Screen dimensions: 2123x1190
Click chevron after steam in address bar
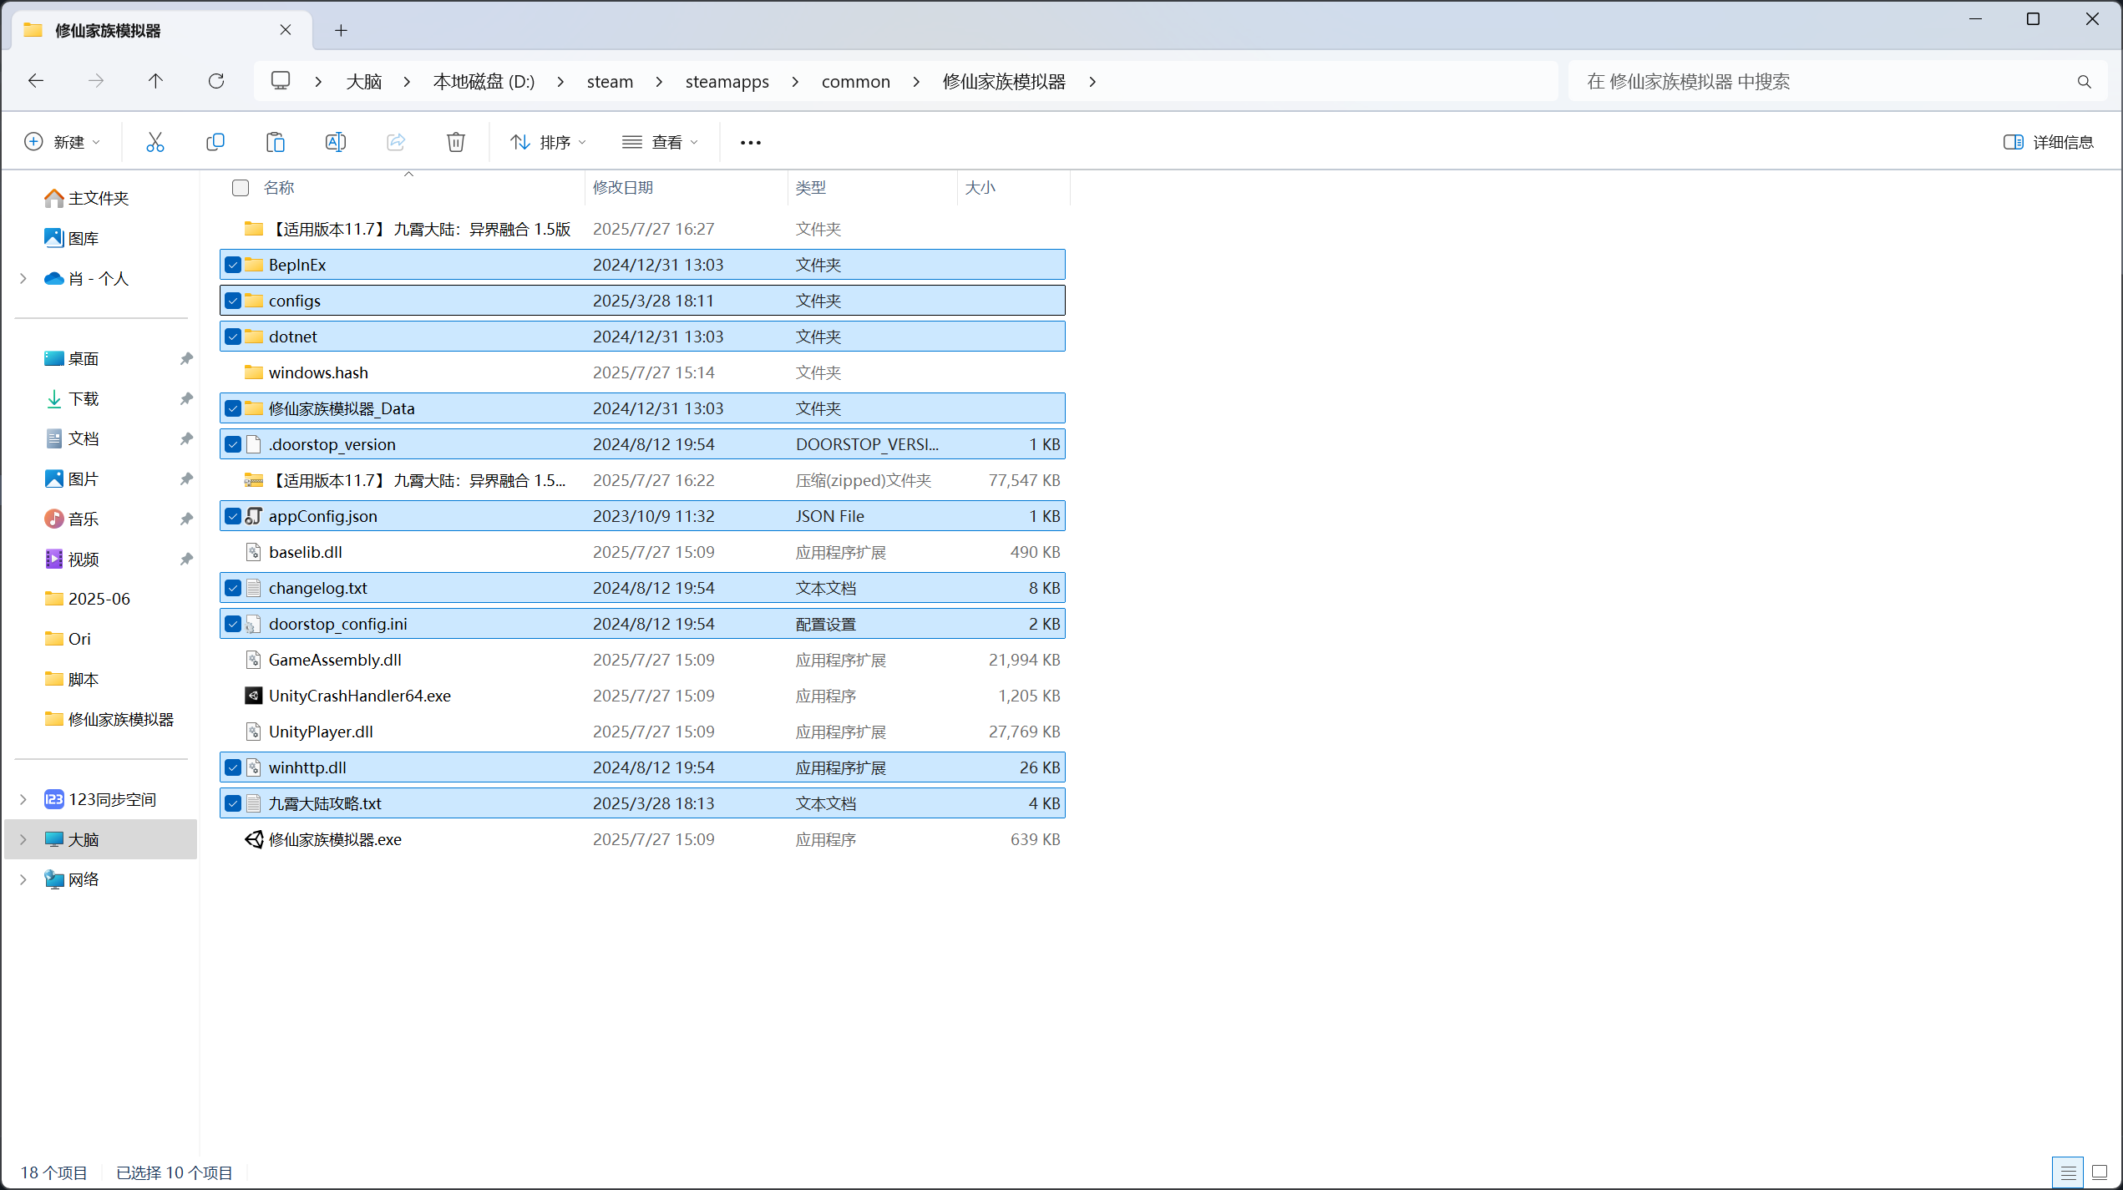659,82
